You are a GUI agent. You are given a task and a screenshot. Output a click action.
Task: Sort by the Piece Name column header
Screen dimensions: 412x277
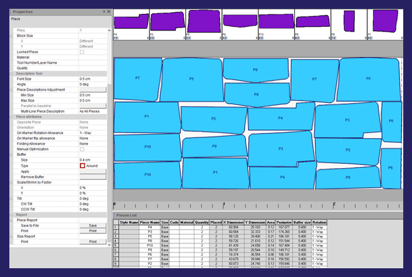pos(149,223)
